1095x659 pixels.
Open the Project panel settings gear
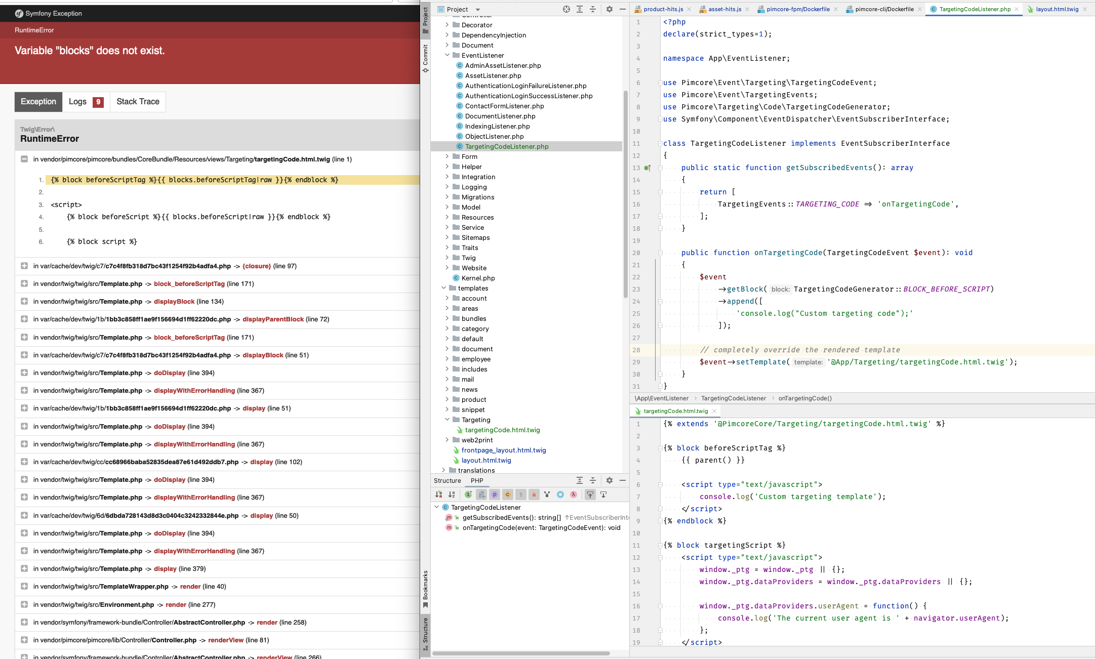(x=609, y=9)
